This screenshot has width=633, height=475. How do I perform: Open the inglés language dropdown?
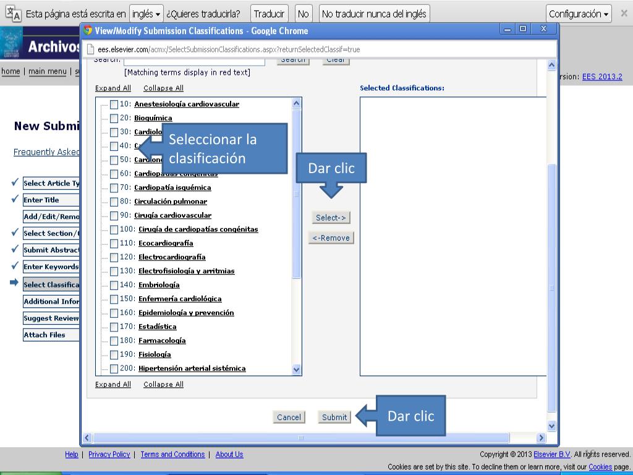click(146, 14)
